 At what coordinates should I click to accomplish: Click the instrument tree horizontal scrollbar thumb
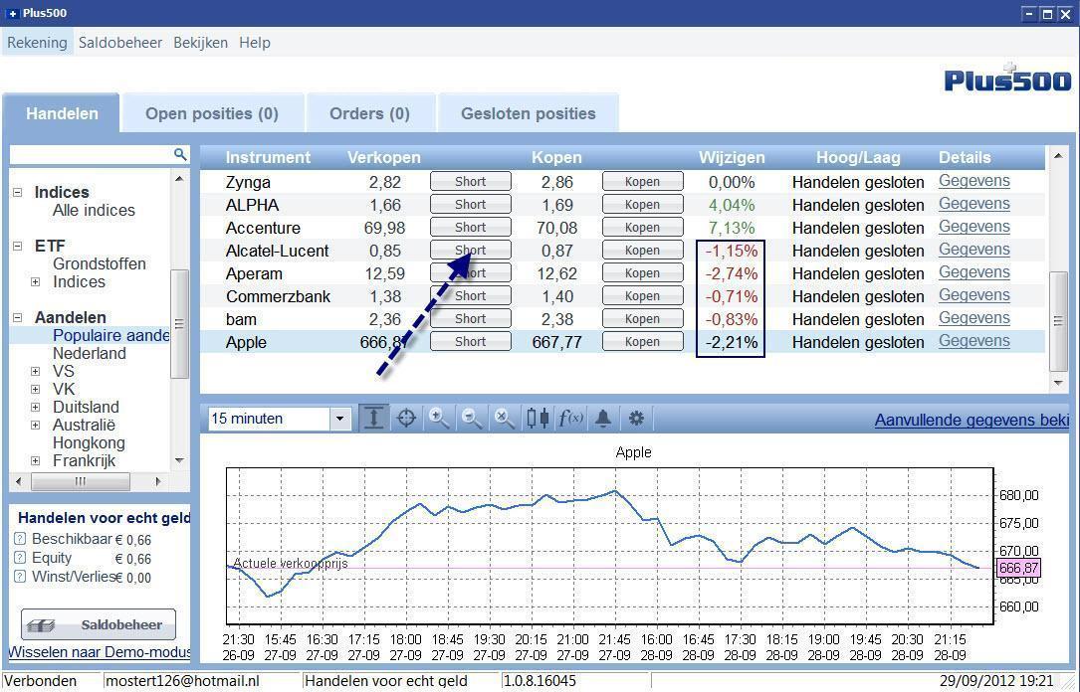81,481
